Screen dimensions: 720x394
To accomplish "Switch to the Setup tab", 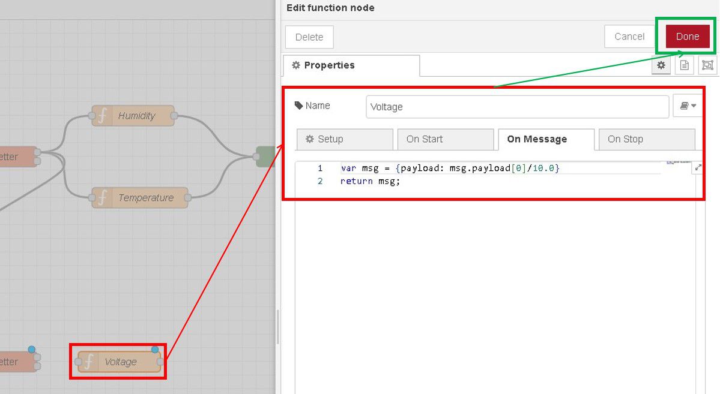I will (x=345, y=139).
